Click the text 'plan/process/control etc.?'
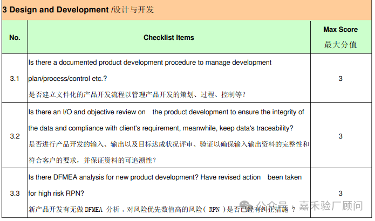The width and height of the screenshot is (375, 221). pos(67,79)
